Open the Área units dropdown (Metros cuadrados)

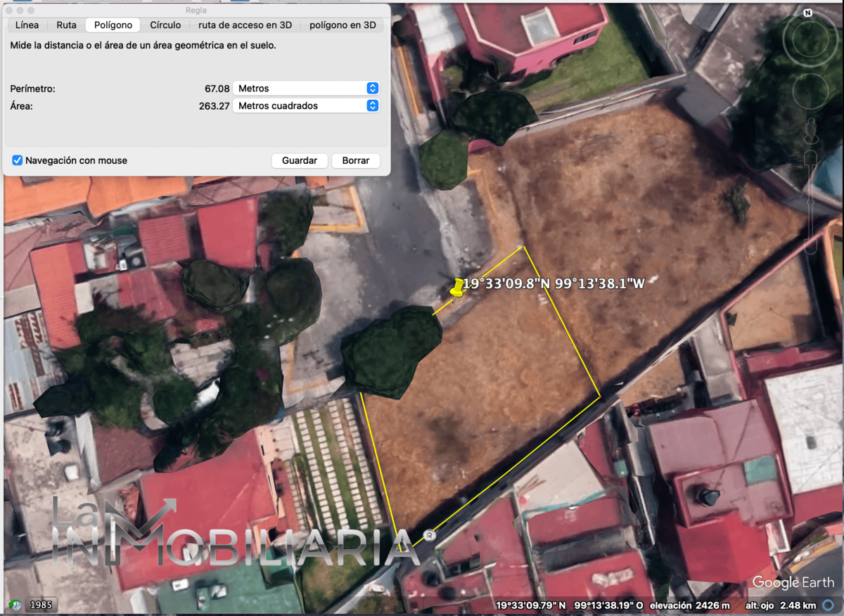click(306, 105)
